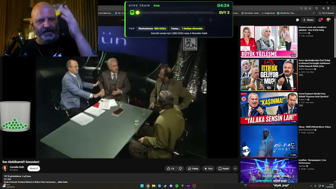Open the YouTube account avatar menu
This screenshot has height=189, width=336.
click(328, 20)
